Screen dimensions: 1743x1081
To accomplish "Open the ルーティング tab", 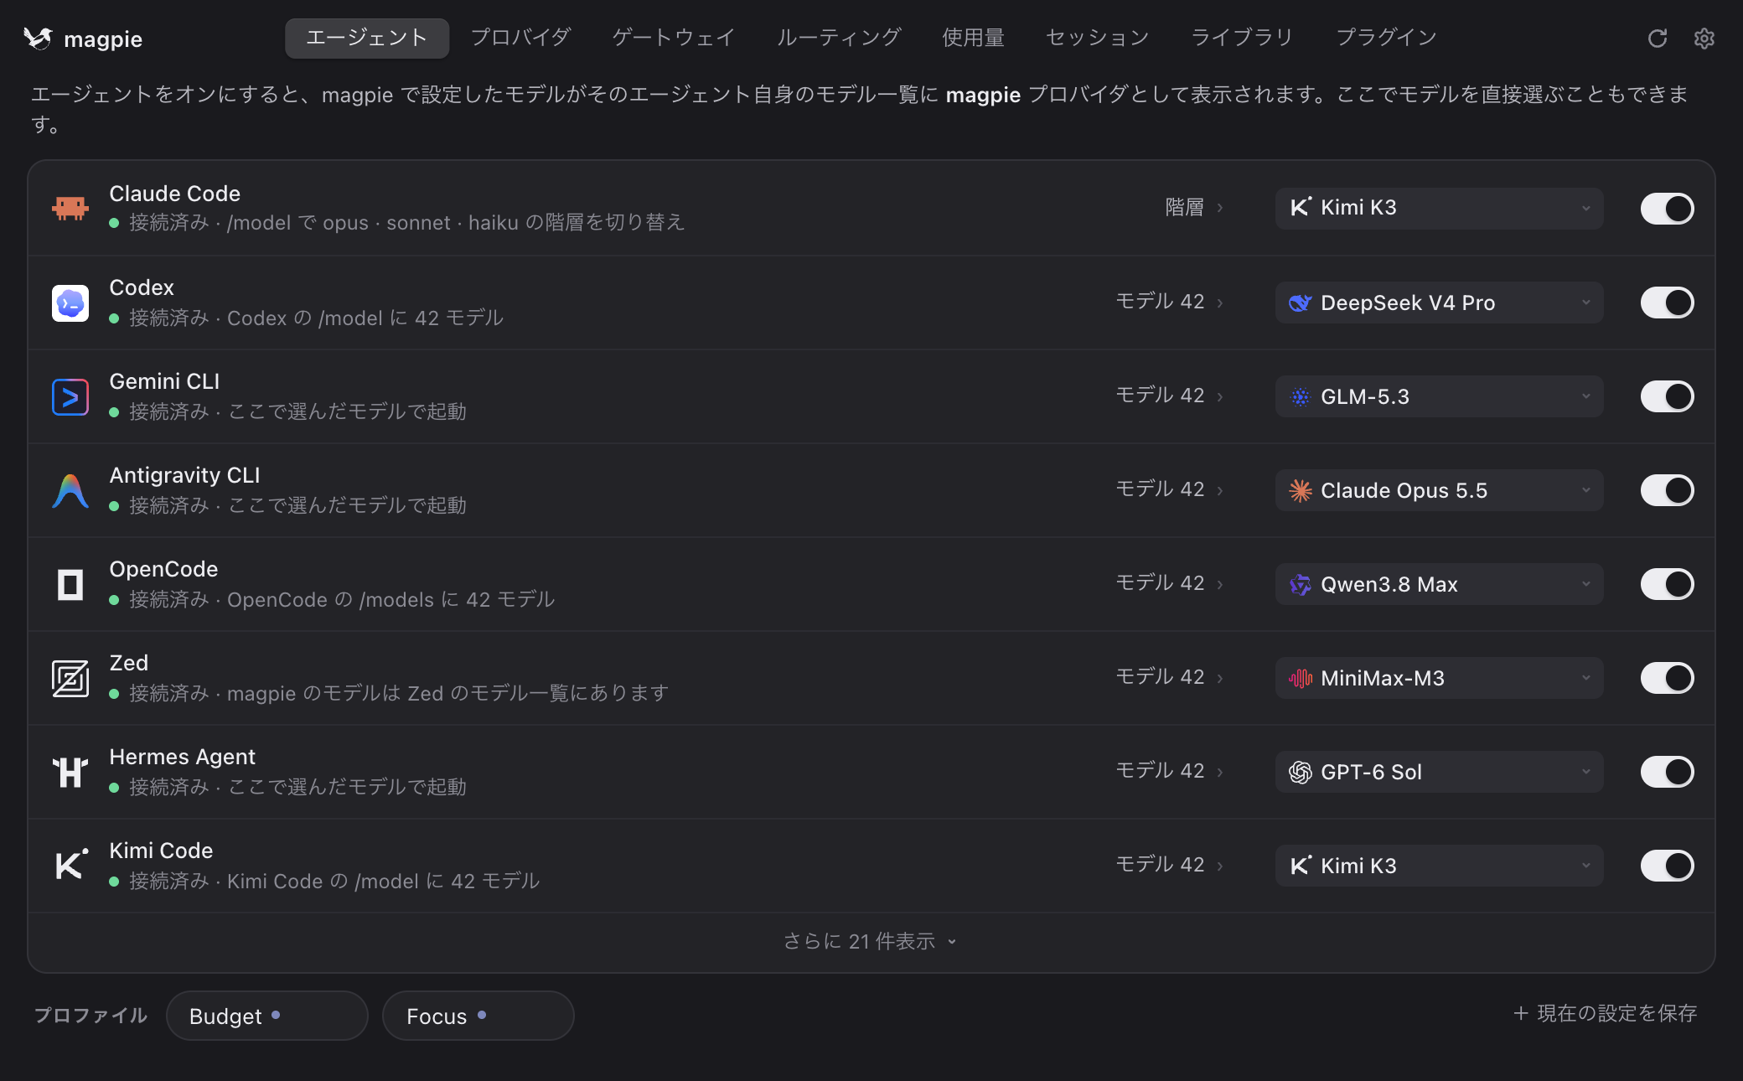I will [839, 38].
